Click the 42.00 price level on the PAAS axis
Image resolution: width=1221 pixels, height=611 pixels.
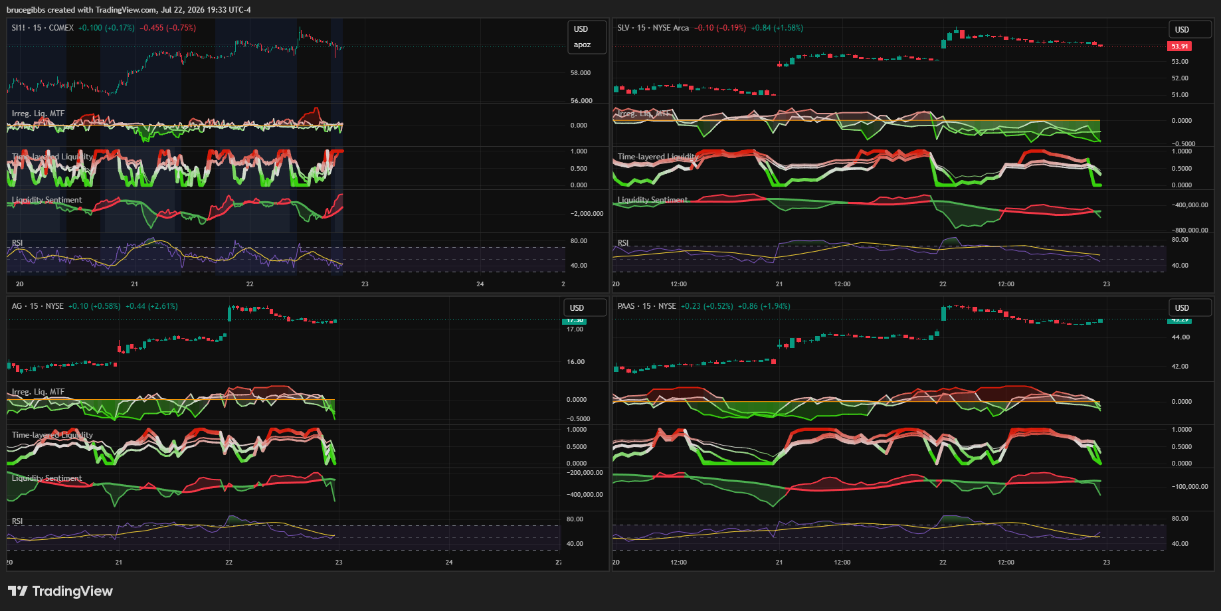pyautogui.click(x=1180, y=367)
